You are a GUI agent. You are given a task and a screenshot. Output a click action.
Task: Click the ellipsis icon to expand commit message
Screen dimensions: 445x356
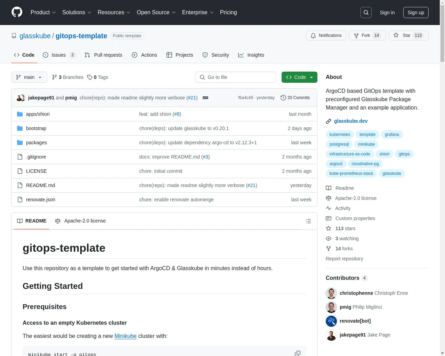pyautogui.click(x=205, y=98)
